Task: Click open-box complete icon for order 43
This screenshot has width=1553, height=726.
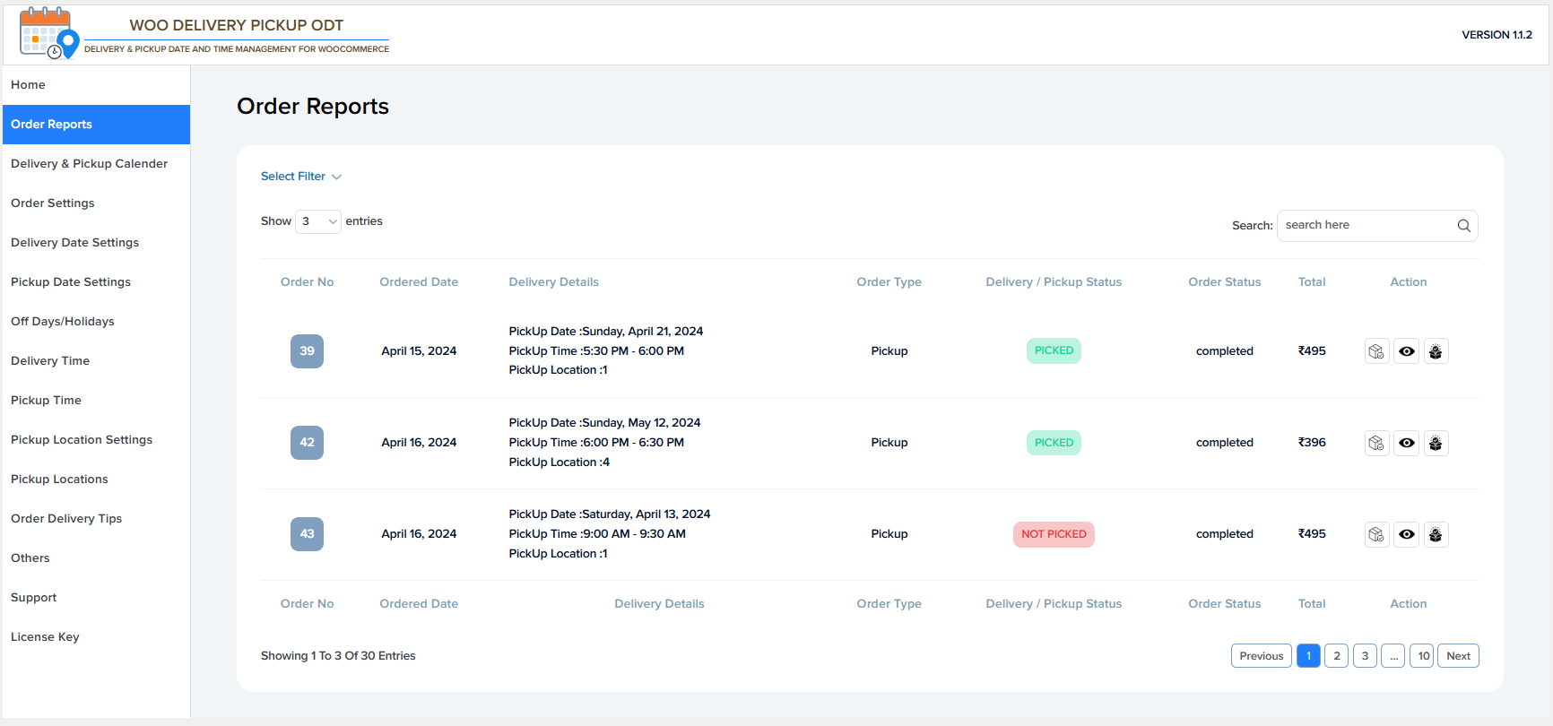Action: pyautogui.click(x=1436, y=534)
